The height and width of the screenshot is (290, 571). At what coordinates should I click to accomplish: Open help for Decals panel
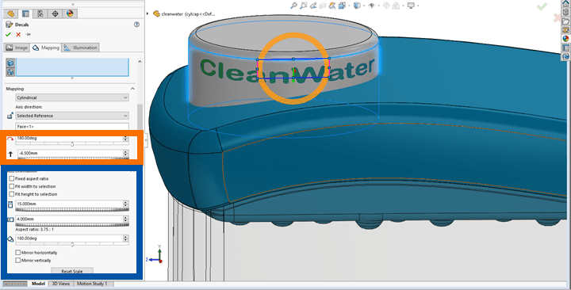(136, 25)
